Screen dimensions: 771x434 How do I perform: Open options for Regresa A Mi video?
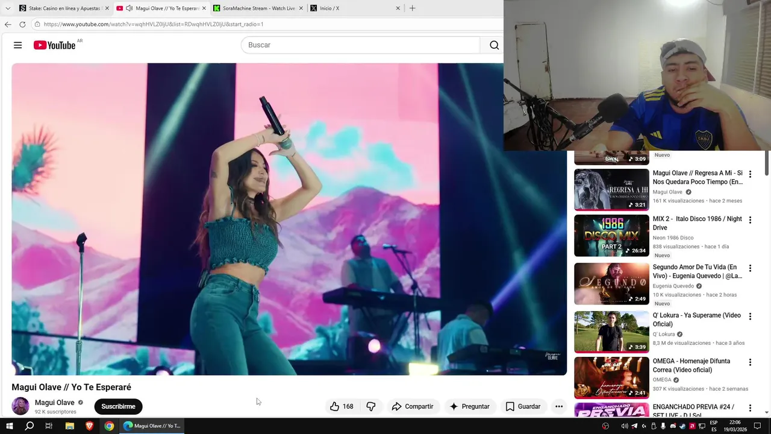coord(750,174)
